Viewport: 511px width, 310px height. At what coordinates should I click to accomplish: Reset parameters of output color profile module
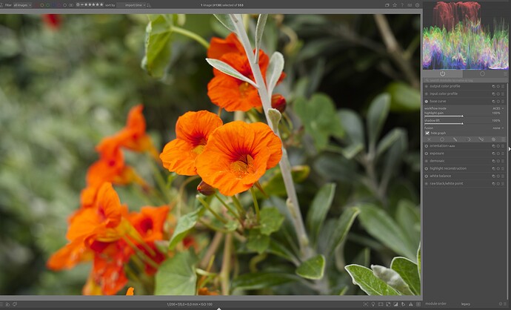point(498,86)
